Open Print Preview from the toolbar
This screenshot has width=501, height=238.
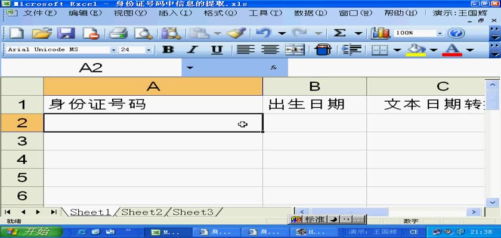click(143, 33)
